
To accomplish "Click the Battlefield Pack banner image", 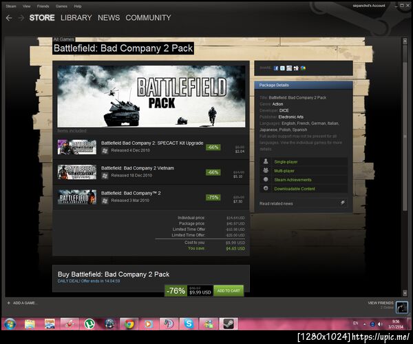I will point(151,97).
